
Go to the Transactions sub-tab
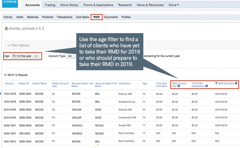coord(64,17)
